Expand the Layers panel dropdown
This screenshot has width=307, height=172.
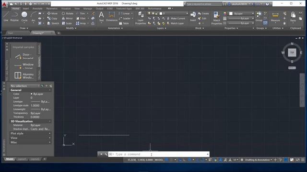coord(162,28)
